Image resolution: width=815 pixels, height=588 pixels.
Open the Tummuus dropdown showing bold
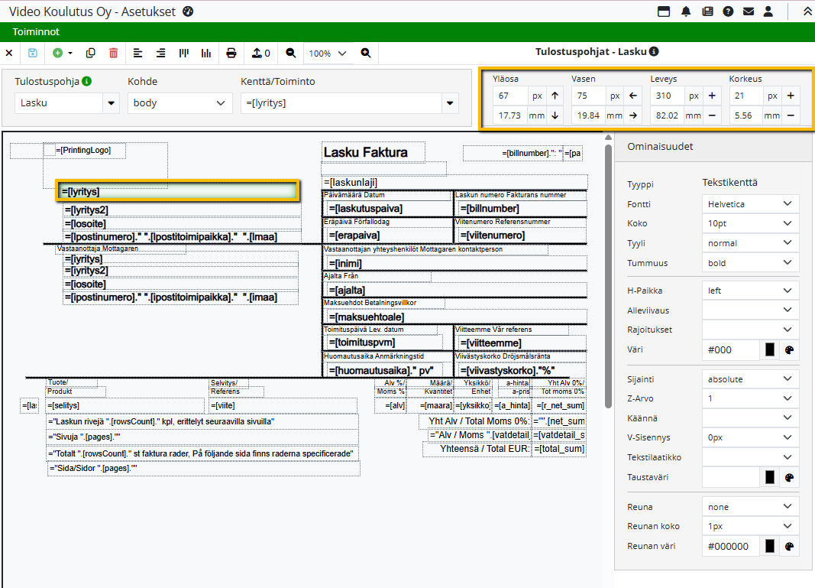[750, 263]
